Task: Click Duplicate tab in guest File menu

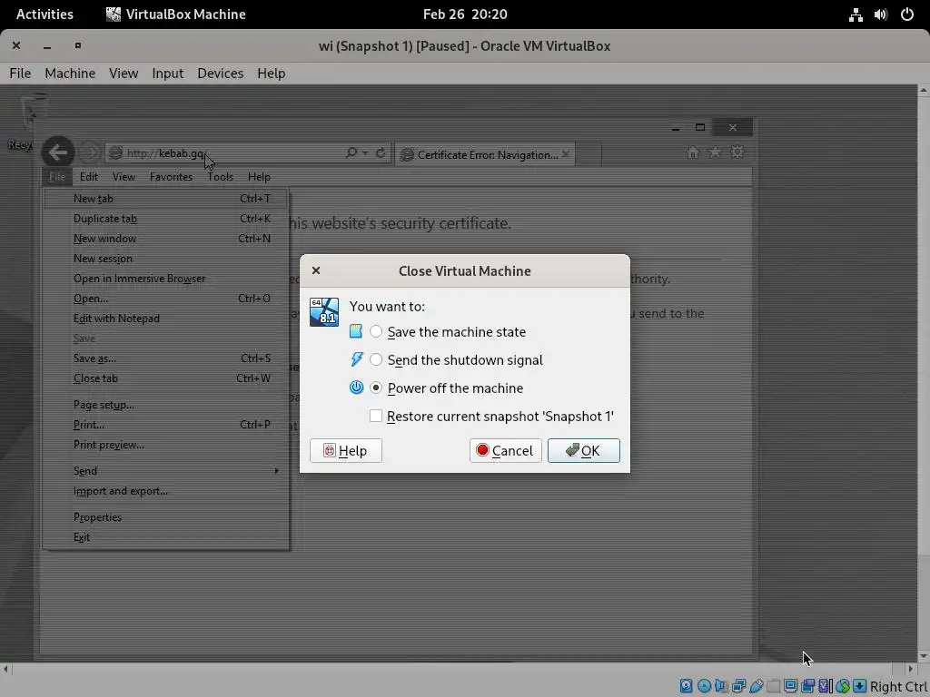Action: [x=166, y=219]
